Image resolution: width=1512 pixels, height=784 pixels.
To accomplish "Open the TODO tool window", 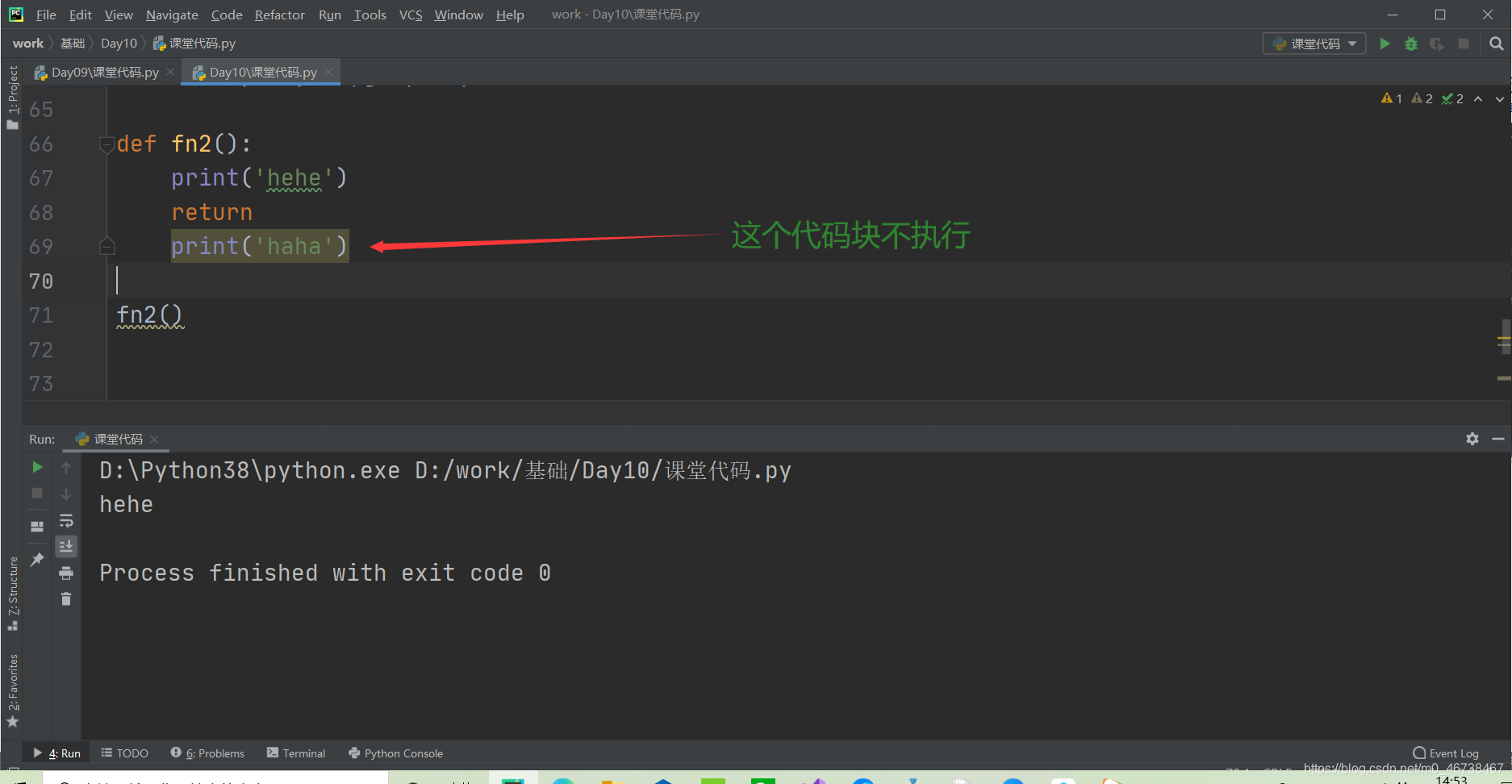I will [125, 753].
